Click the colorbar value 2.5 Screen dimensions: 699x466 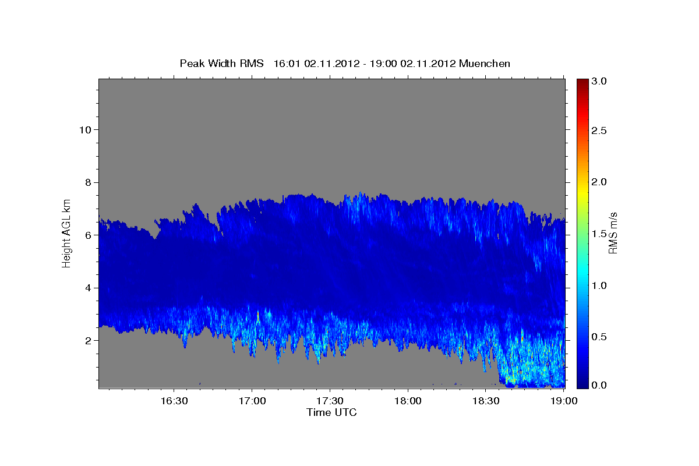[x=599, y=131]
